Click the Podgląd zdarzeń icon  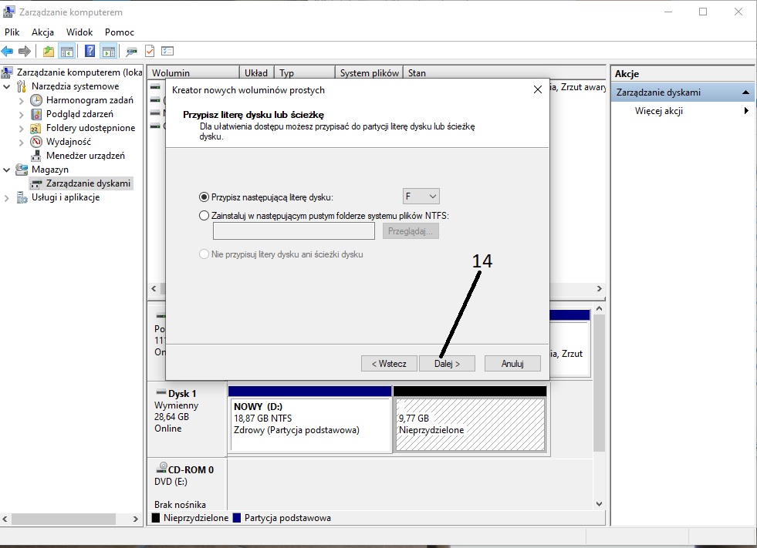tap(36, 114)
